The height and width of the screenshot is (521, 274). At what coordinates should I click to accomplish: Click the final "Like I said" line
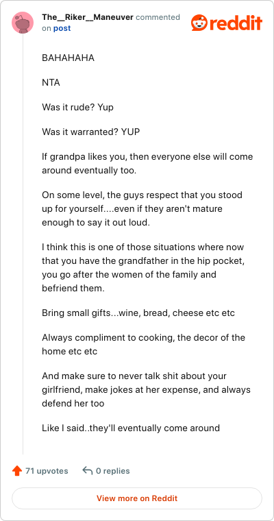(x=131, y=428)
